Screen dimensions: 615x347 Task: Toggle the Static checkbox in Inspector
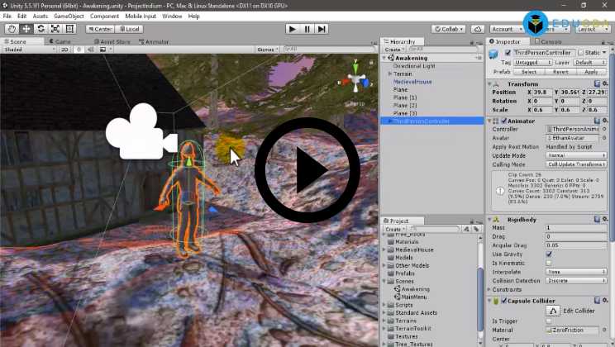(582, 53)
